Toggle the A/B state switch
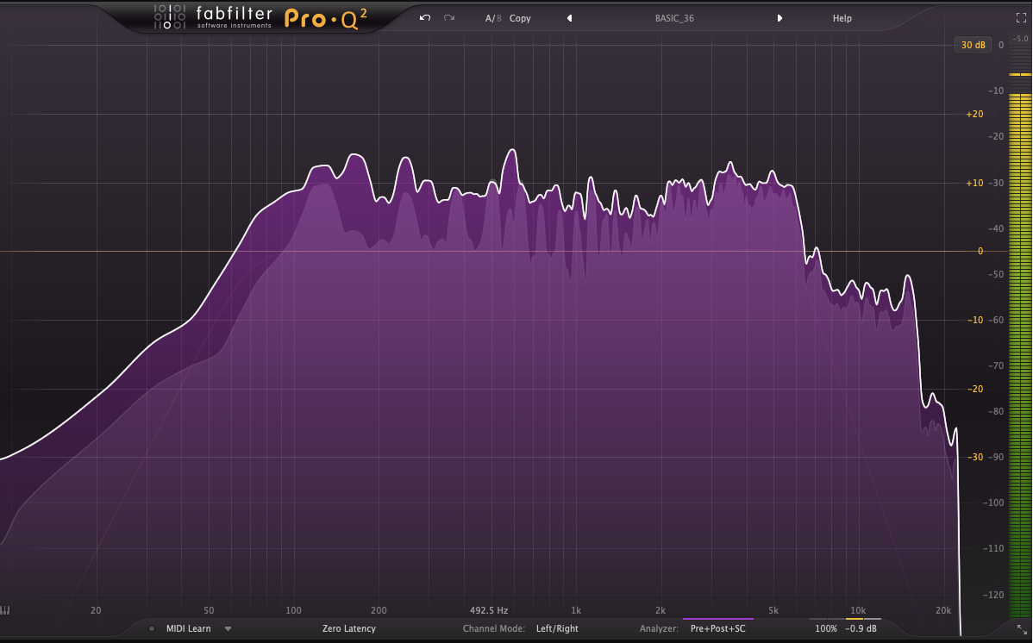This screenshot has width=1033, height=643. (x=492, y=18)
